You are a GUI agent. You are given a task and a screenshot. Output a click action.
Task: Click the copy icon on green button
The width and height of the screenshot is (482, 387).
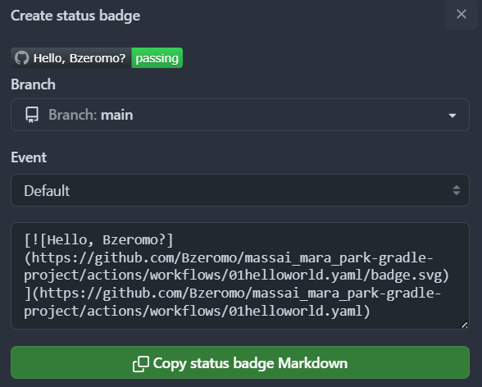click(x=141, y=364)
